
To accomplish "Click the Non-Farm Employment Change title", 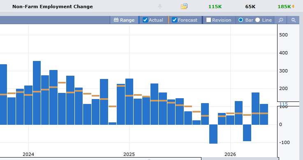I will [x=53, y=7].
